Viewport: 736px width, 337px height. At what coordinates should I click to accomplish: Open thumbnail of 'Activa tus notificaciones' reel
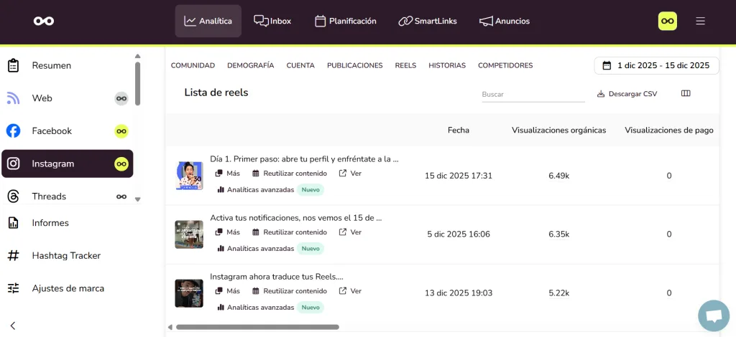tap(189, 234)
